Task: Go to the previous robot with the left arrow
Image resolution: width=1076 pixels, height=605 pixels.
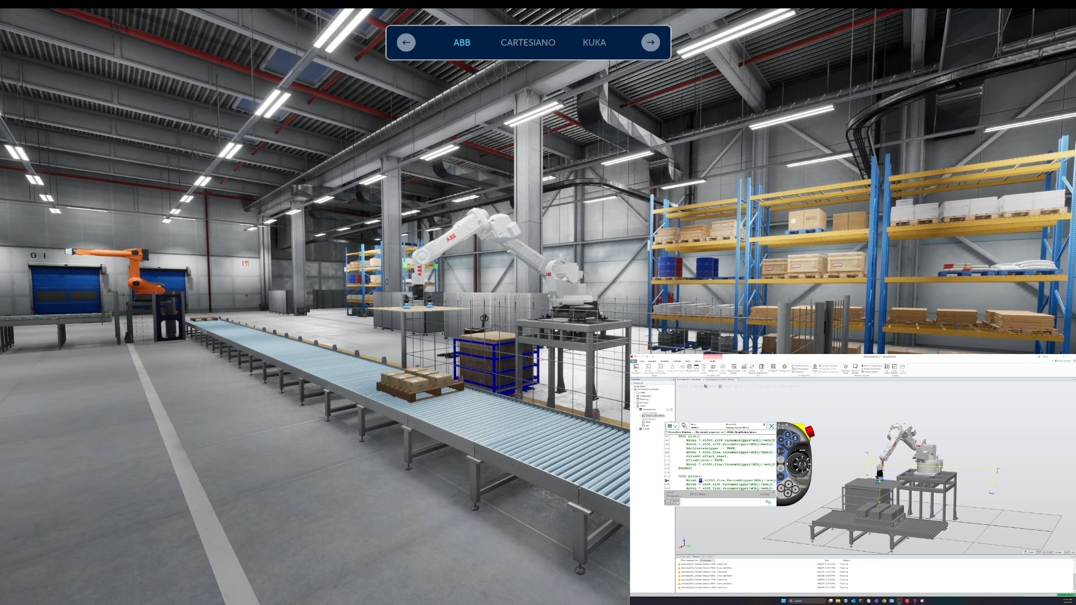Action: tap(406, 43)
